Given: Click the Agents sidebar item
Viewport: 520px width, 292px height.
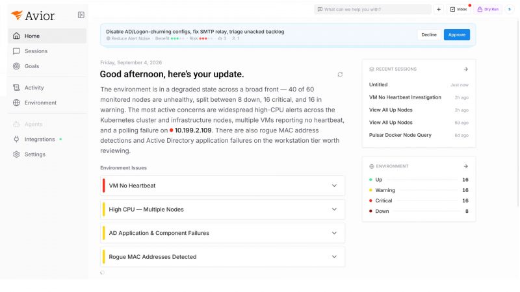Looking at the screenshot, I should pyautogui.click(x=47, y=124).
